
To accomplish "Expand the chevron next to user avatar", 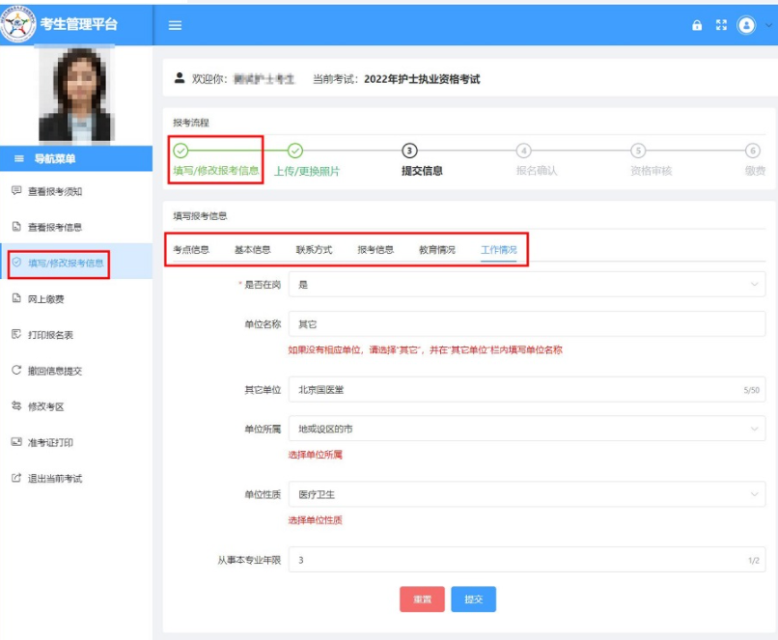I will click(768, 25).
